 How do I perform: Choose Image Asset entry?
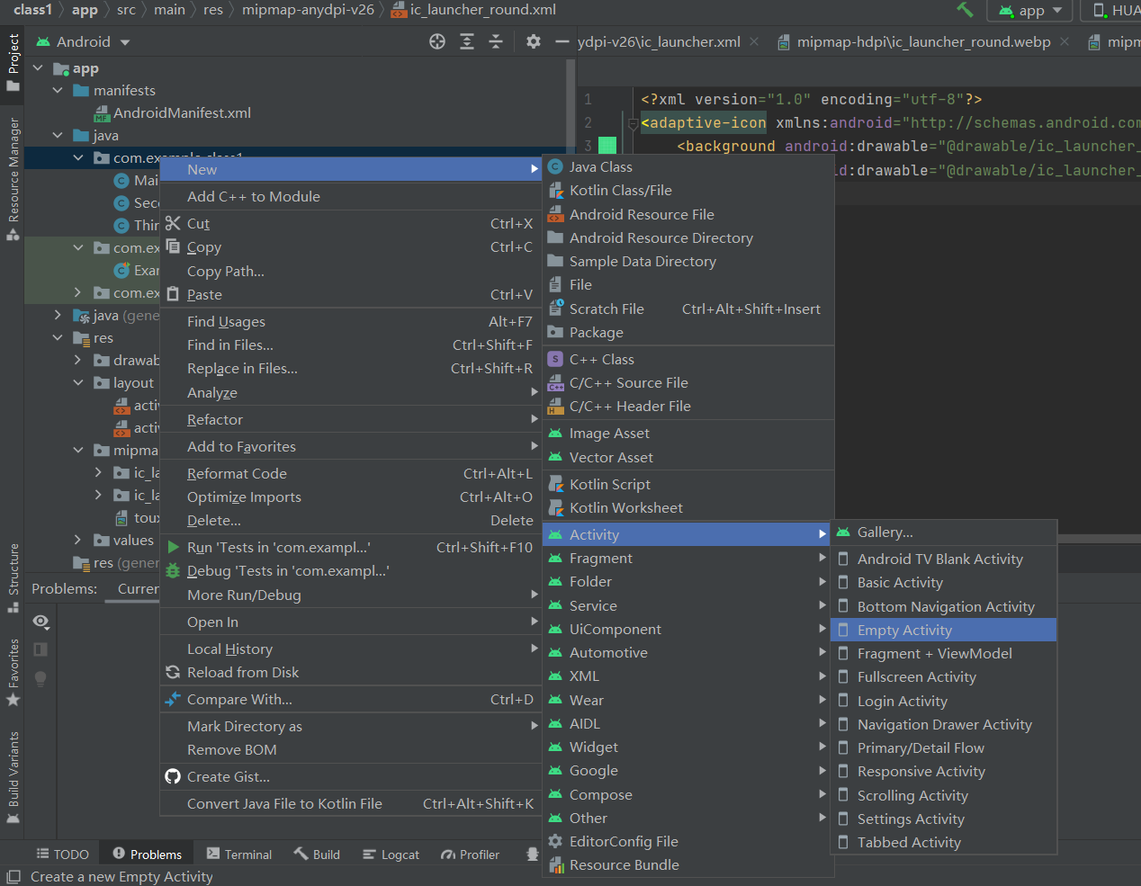pos(688,434)
